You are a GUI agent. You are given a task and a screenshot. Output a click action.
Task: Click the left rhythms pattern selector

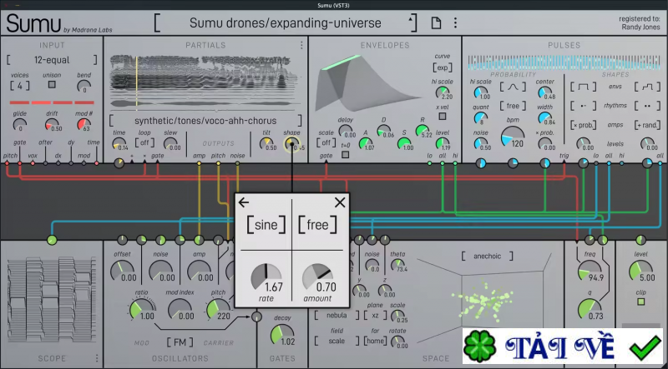(583, 106)
